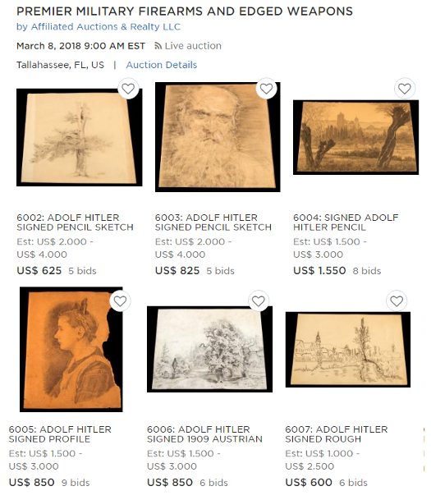Open the bearded man portrait thumbnail
Image resolution: width=431 pixels, height=500 pixels.
(218, 137)
